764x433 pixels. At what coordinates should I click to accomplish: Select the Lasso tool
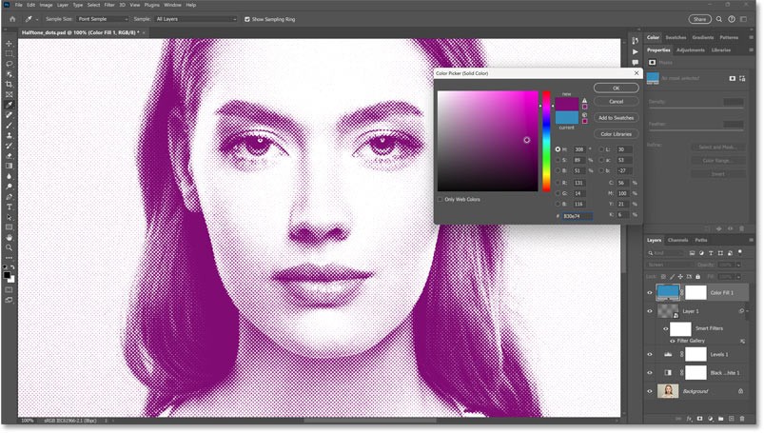(x=9, y=63)
